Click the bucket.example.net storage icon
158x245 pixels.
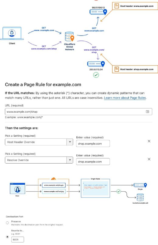[140, 197]
